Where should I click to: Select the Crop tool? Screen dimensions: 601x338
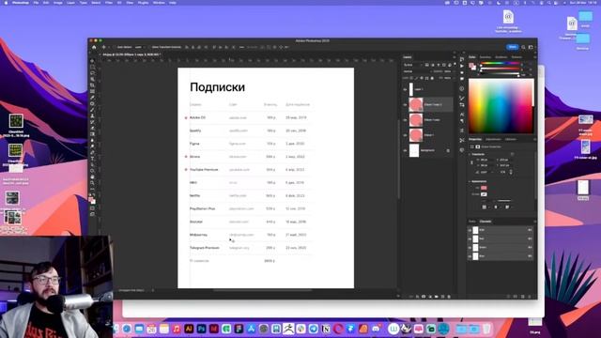pos(92,85)
